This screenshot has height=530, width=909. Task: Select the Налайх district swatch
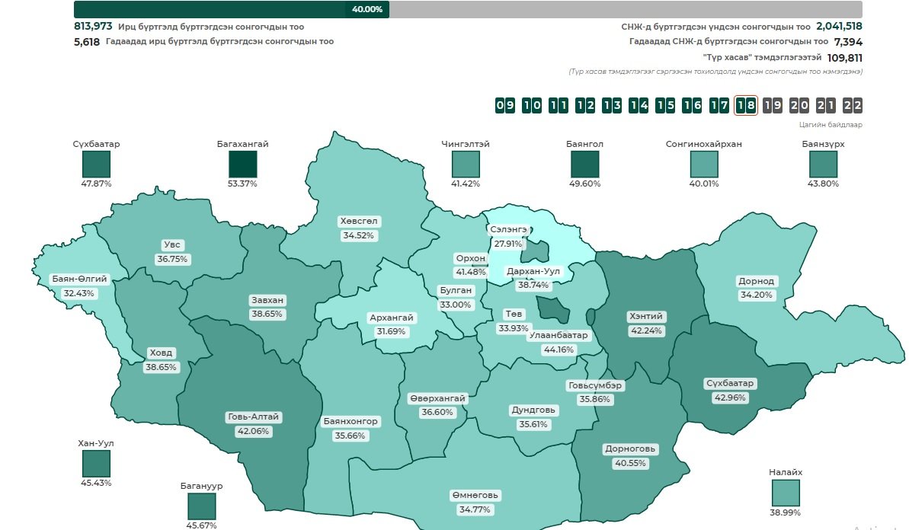786,493
